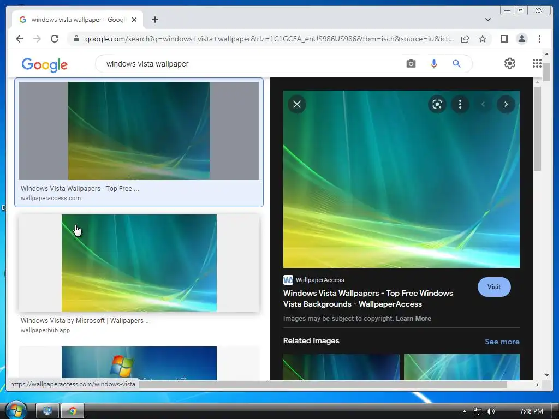Image resolution: width=559 pixels, height=419 pixels.
Task: Open Windows logo wallpaper thumbnail
Action: tap(139, 363)
